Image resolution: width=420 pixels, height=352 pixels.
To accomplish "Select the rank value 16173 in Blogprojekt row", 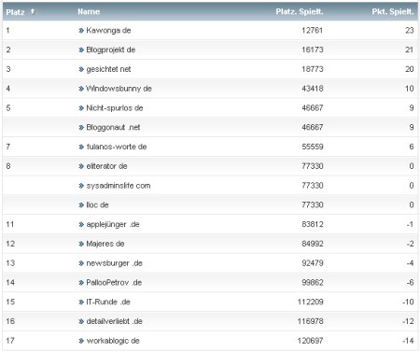I will tap(313, 49).
